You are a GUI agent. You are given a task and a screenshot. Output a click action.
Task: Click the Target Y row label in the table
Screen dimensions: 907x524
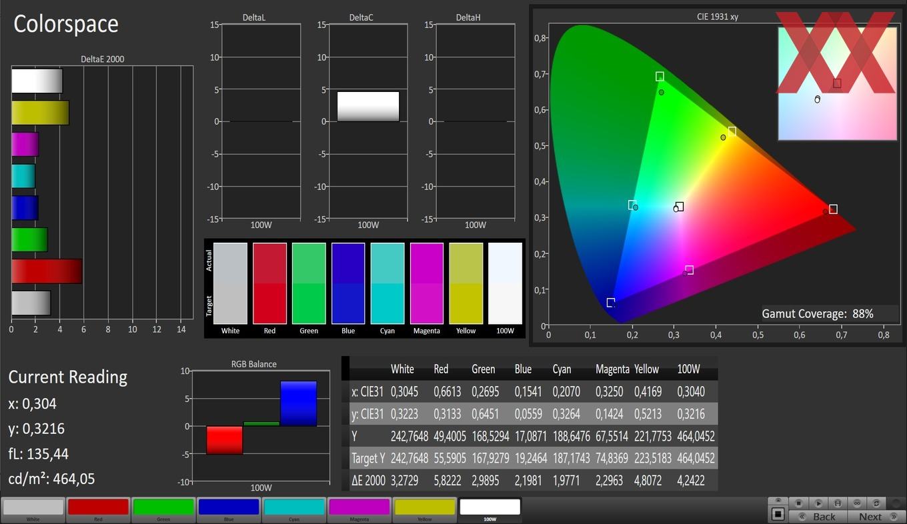[x=368, y=458]
